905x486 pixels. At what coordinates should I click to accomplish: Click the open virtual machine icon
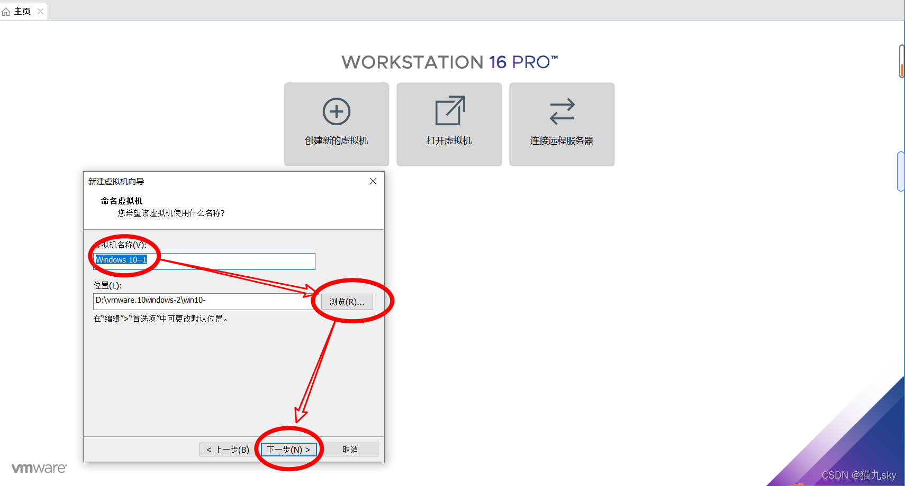tap(450, 110)
